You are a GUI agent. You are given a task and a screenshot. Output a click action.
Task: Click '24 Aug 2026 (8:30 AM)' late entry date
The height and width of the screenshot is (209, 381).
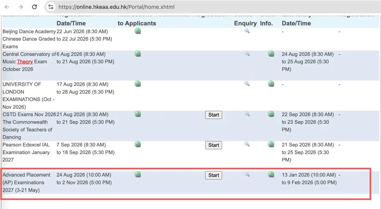coord(308,54)
